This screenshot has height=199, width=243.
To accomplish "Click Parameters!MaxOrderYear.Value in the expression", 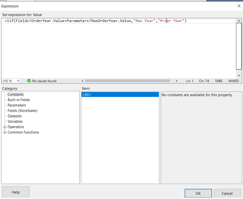I will coord(99,21).
